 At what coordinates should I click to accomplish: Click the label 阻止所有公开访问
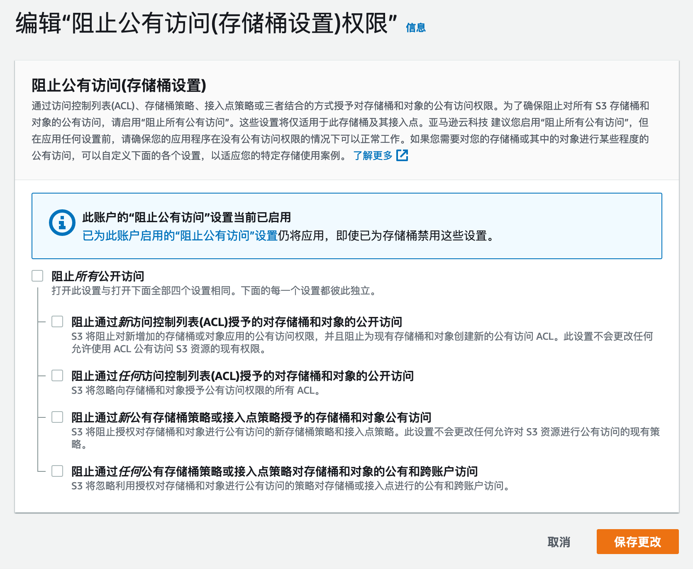(98, 276)
